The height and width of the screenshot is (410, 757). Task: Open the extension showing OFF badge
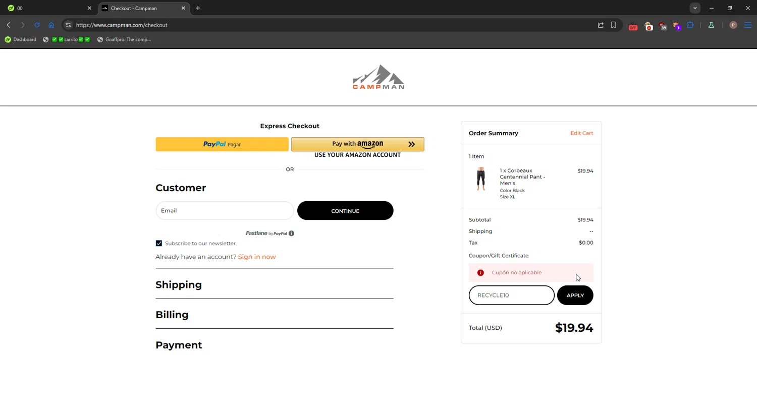633,26
